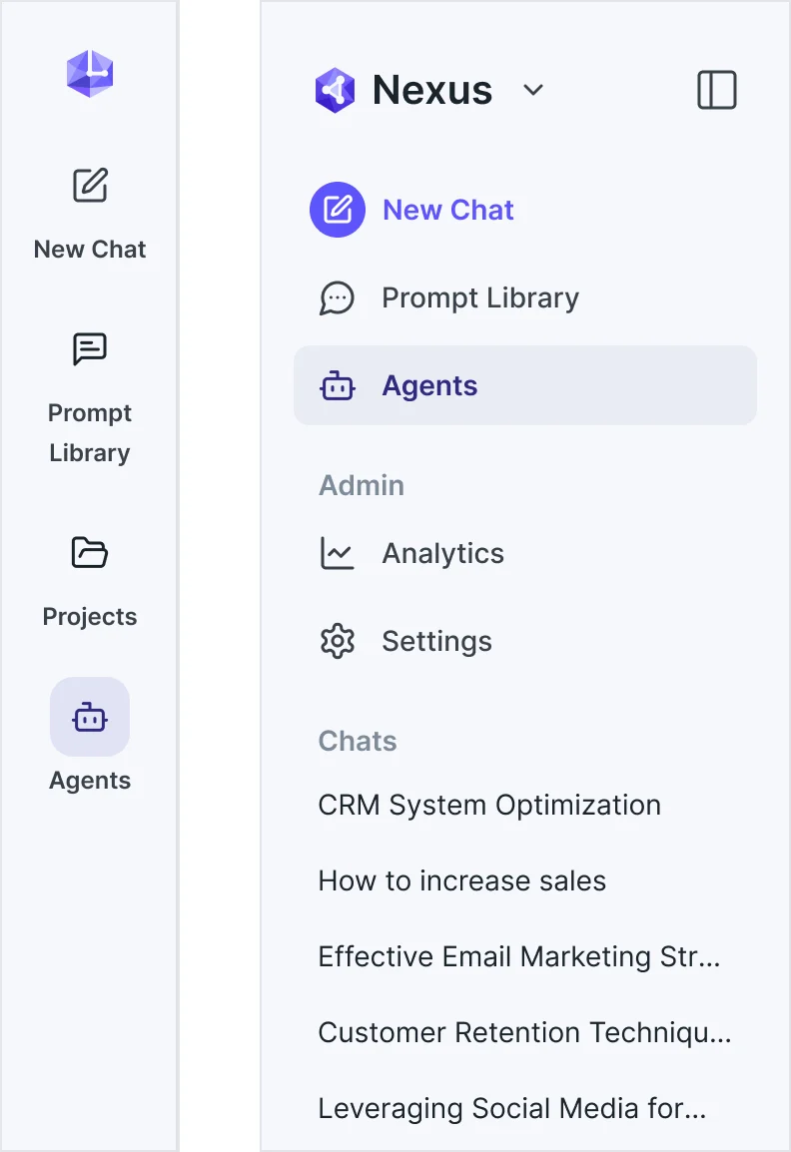
Task: Open Settings from the Admin section
Action: (437, 642)
